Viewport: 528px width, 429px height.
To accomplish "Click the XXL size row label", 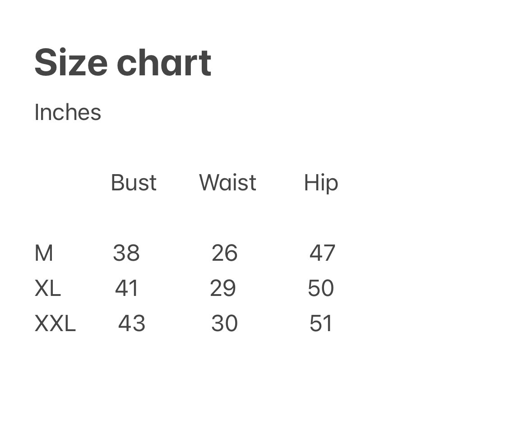I will click(x=55, y=323).
